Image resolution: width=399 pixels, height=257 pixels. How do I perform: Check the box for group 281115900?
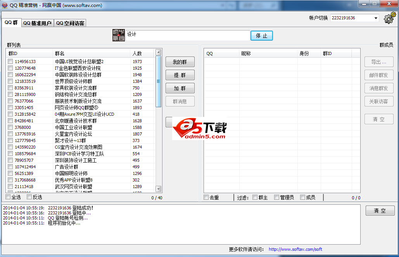point(10,94)
